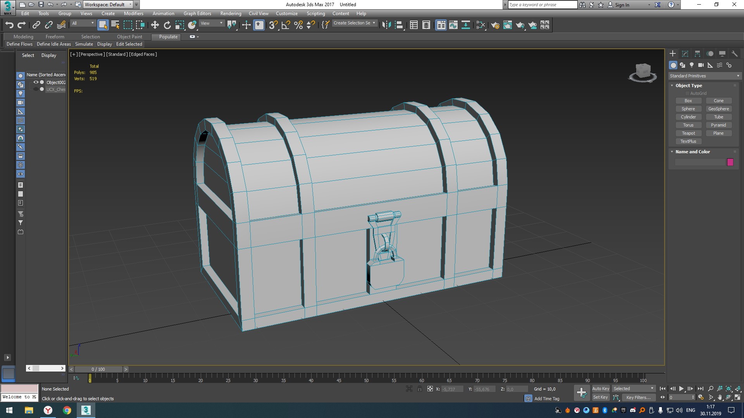
Task: Open the selection filter dropdown showing All
Action: [x=83, y=23]
